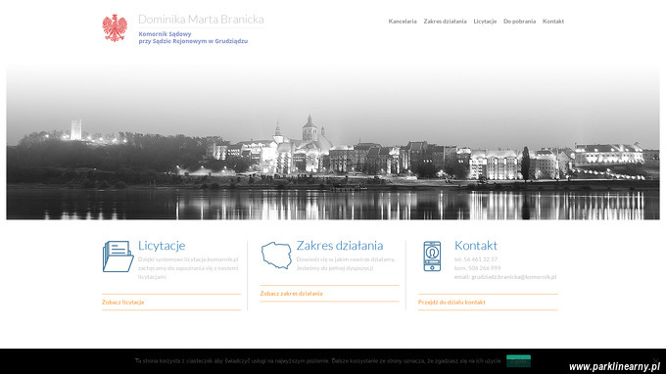Open the Kancelaria menu item

pyautogui.click(x=403, y=22)
